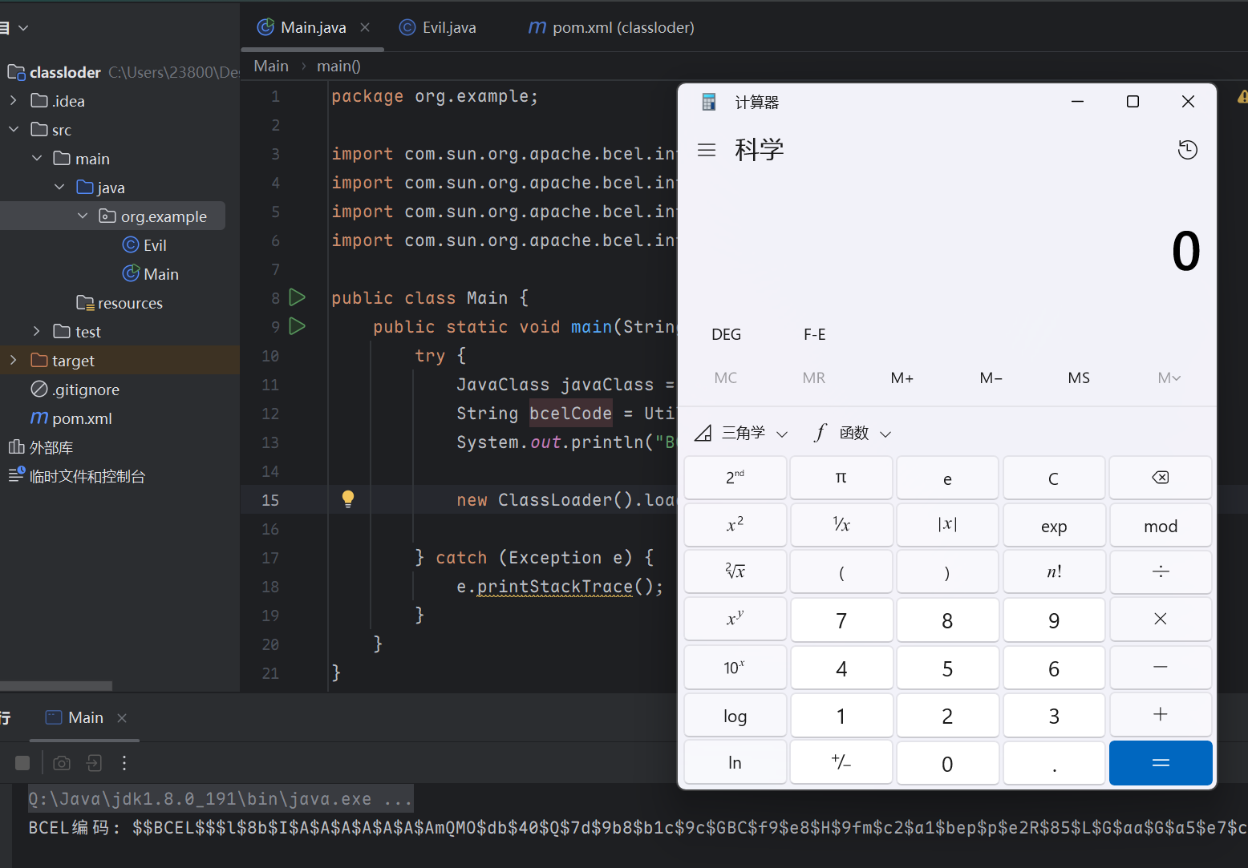Stop the running Main process
This screenshot has width=1248, height=868.
[x=22, y=763]
